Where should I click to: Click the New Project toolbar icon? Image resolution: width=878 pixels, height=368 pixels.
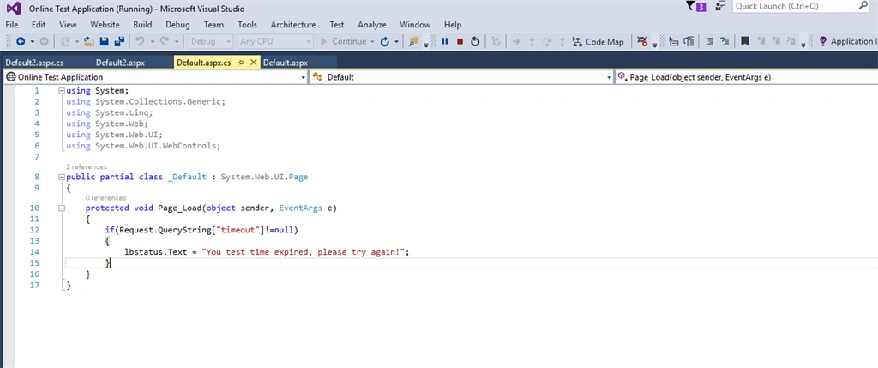[65, 41]
